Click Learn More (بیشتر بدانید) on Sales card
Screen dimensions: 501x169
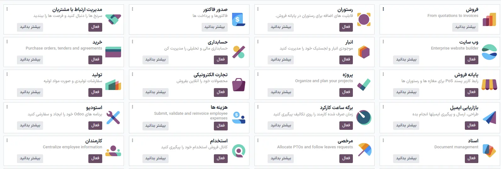coord(465,27)
